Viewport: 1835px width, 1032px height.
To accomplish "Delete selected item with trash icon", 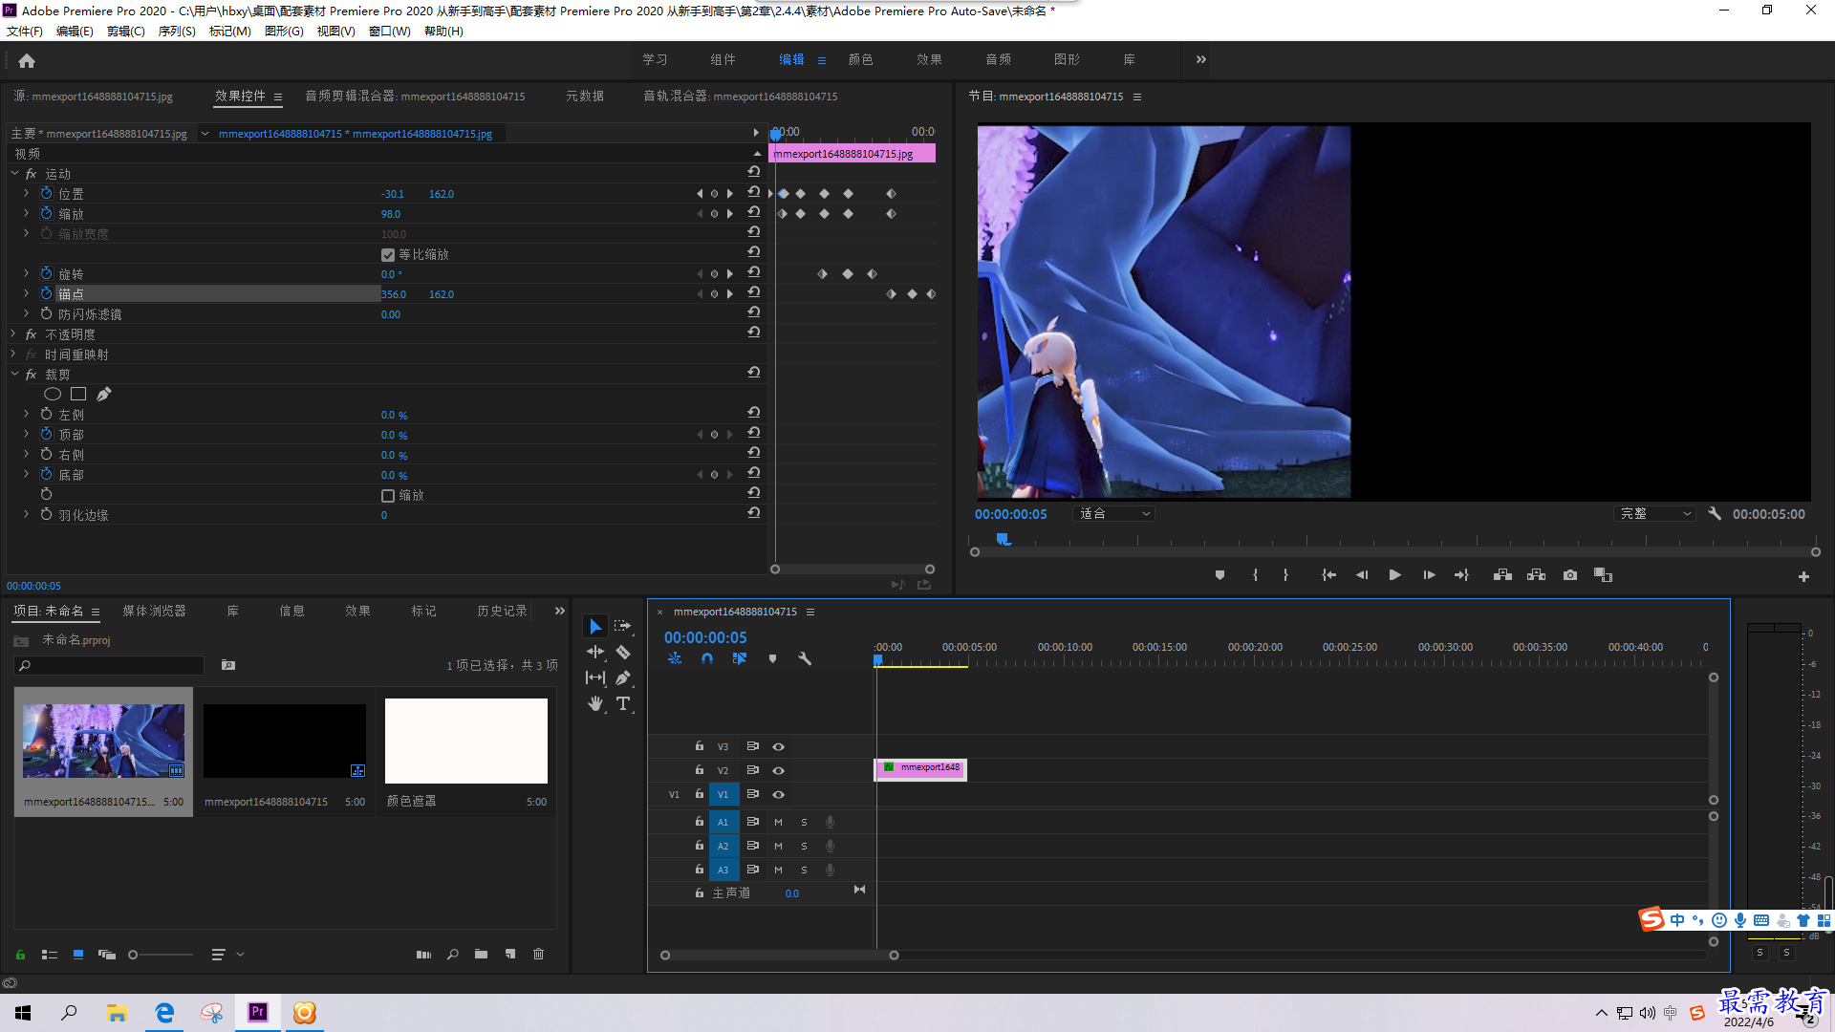I will coord(539,954).
